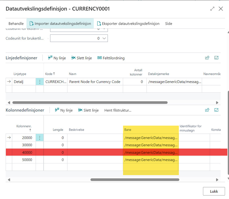Click Bane column header
The width and height of the screenshot is (229, 199).
point(128,130)
